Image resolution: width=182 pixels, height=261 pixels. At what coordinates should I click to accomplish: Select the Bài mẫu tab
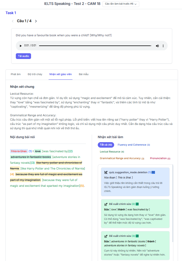(84, 74)
